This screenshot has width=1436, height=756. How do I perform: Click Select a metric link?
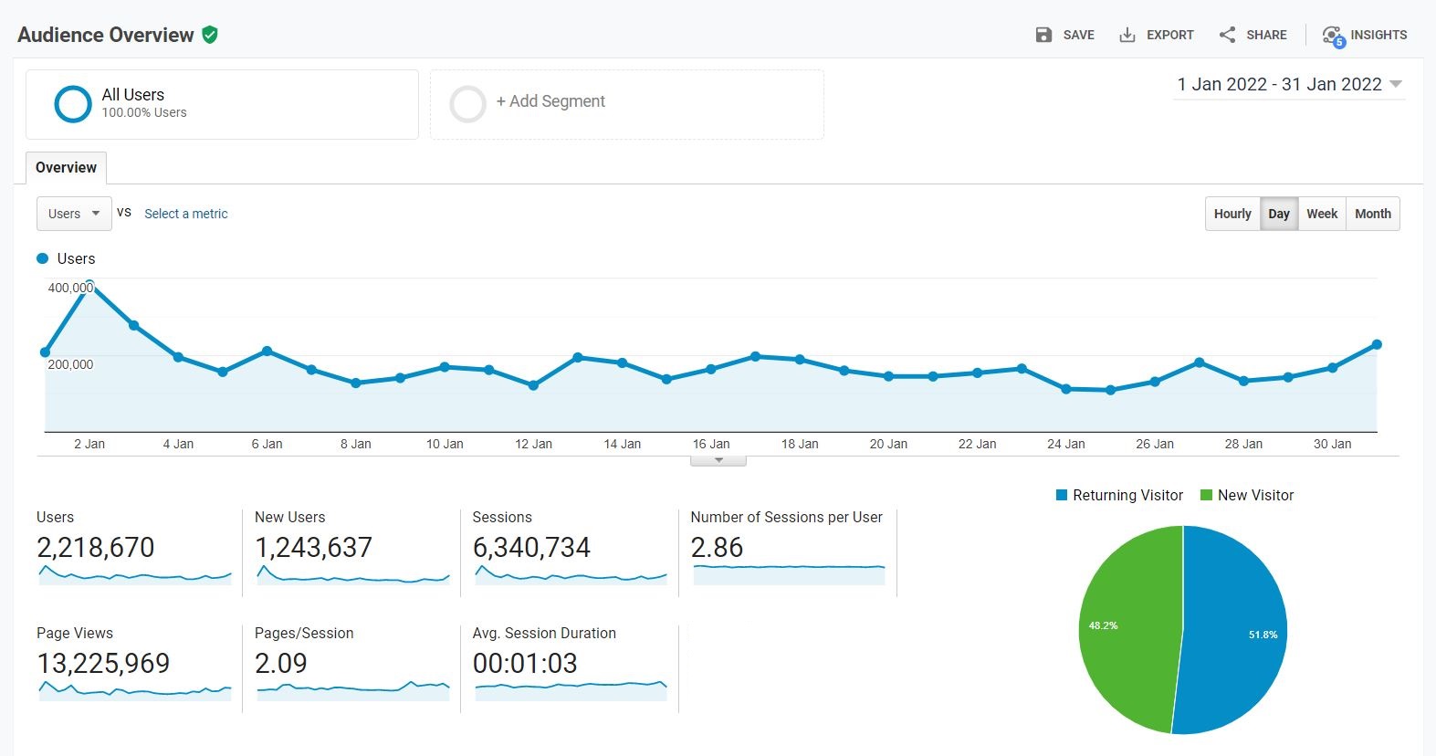186,214
